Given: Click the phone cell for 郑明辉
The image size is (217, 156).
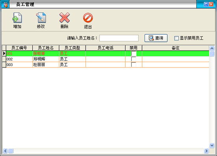Looking at the screenshot, I should click(105, 59).
